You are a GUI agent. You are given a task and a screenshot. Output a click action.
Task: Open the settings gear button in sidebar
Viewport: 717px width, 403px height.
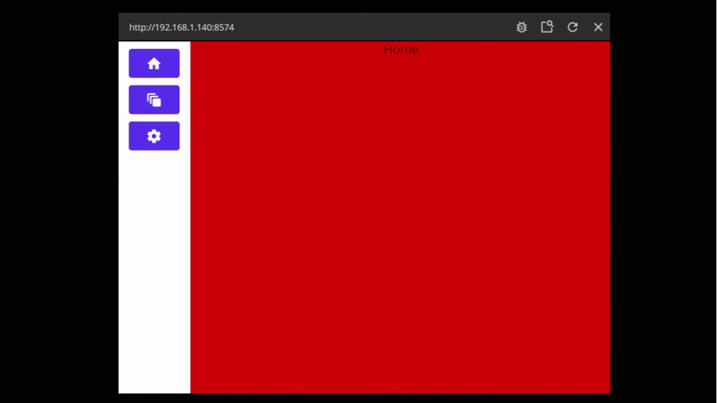[x=154, y=136]
